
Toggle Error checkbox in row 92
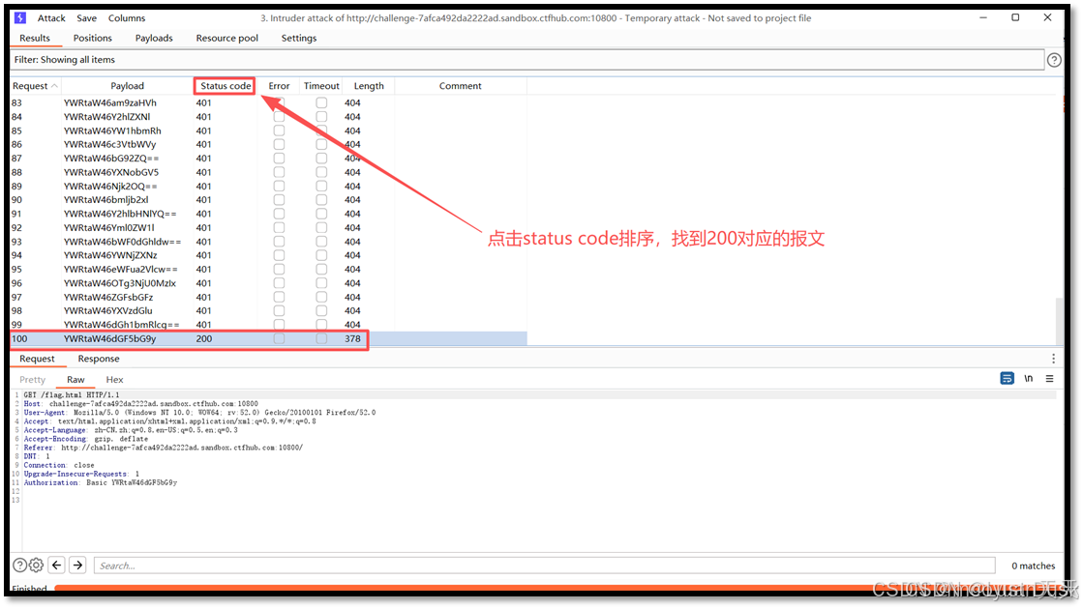(279, 227)
